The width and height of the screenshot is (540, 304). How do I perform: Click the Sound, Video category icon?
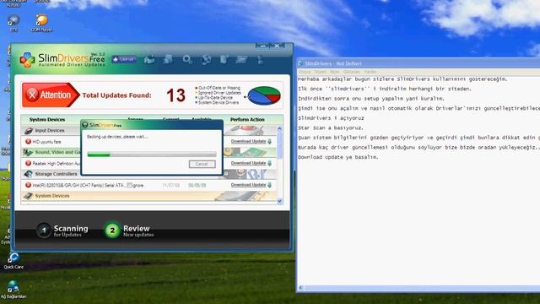coord(28,152)
